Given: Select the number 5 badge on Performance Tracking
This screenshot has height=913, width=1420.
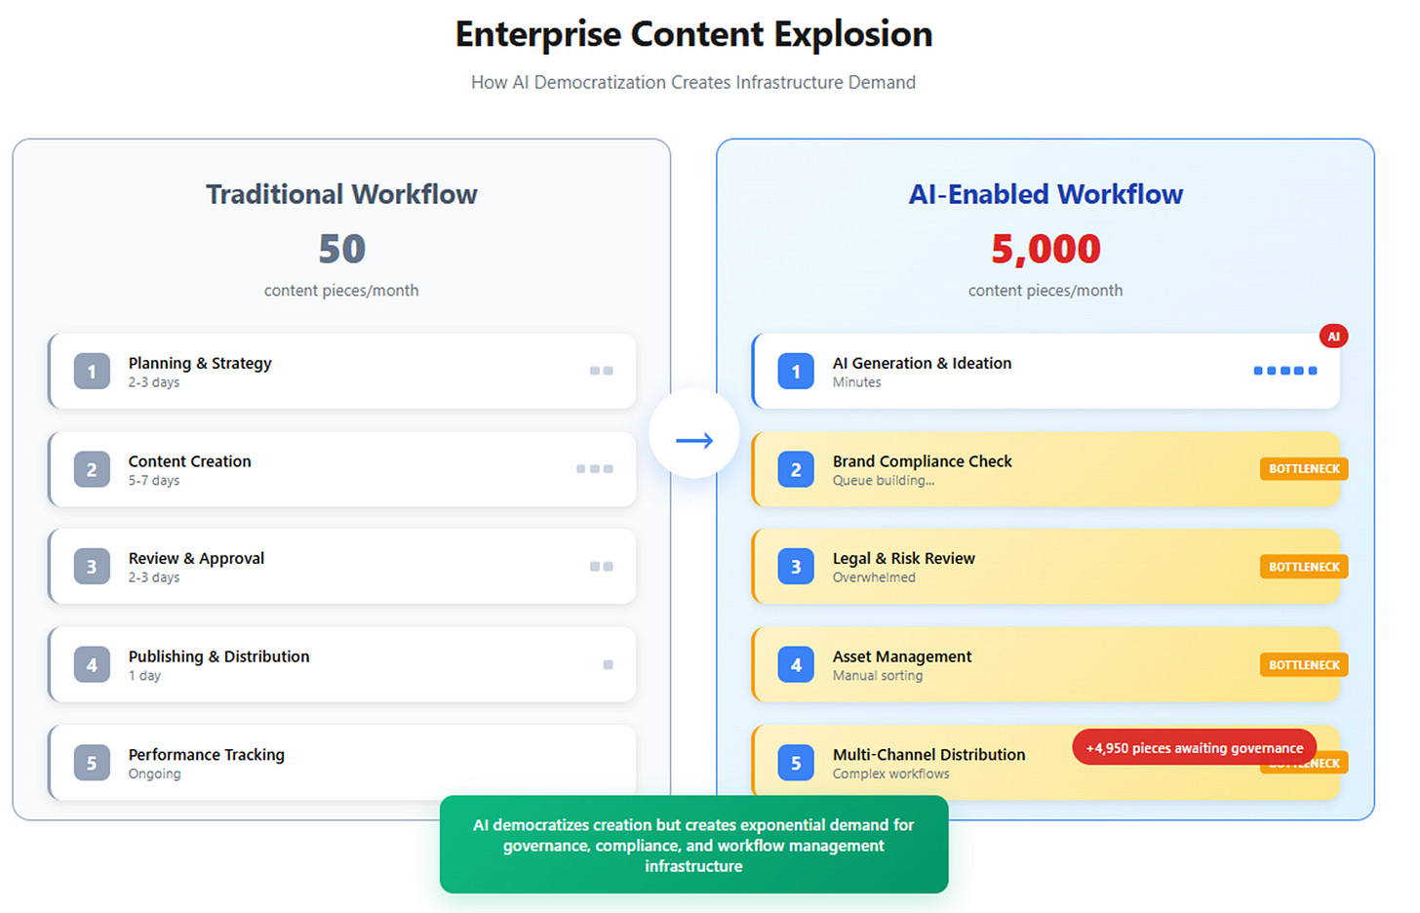Looking at the screenshot, I should point(91,763).
